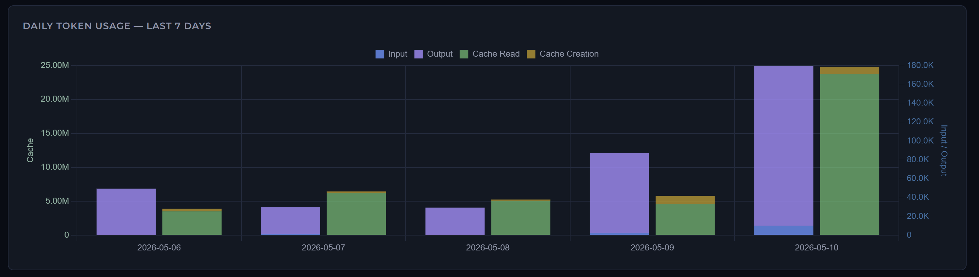Click the Daily Token Usage panel heading

pyautogui.click(x=117, y=26)
